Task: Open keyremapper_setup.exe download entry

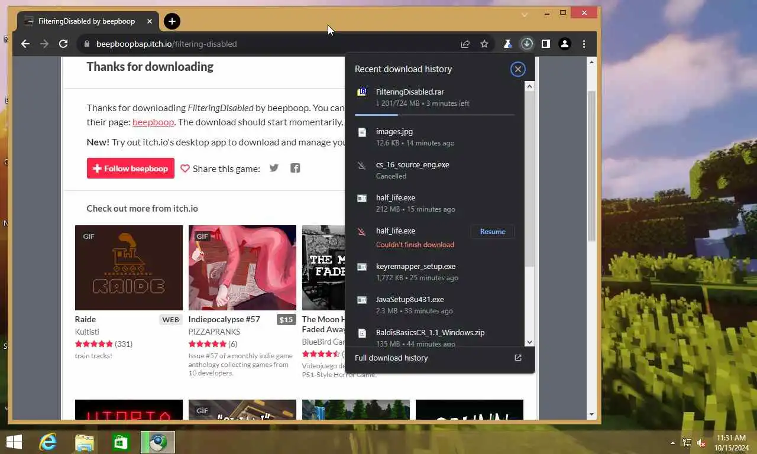Action: point(435,271)
